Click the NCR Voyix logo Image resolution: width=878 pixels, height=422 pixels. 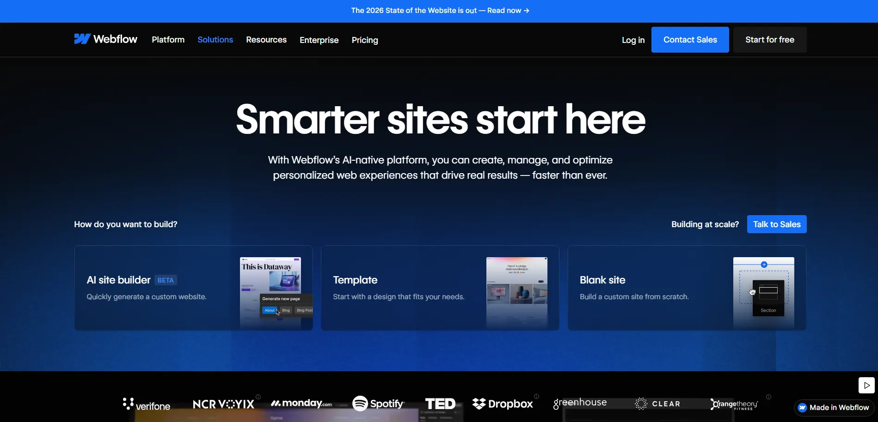coord(224,403)
